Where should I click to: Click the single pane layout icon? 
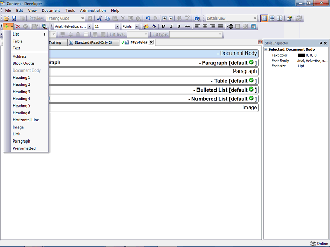coord(264,19)
